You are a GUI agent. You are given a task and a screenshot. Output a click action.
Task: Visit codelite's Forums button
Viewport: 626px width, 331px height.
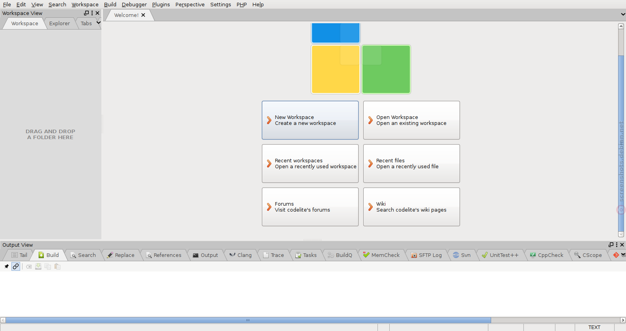click(x=310, y=207)
